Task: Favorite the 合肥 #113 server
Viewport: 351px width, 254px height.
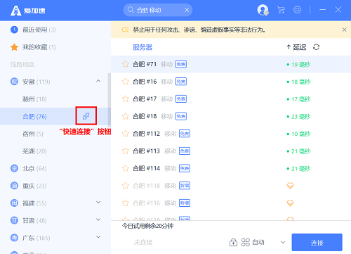Action: pyautogui.click(x=126, y=151)
